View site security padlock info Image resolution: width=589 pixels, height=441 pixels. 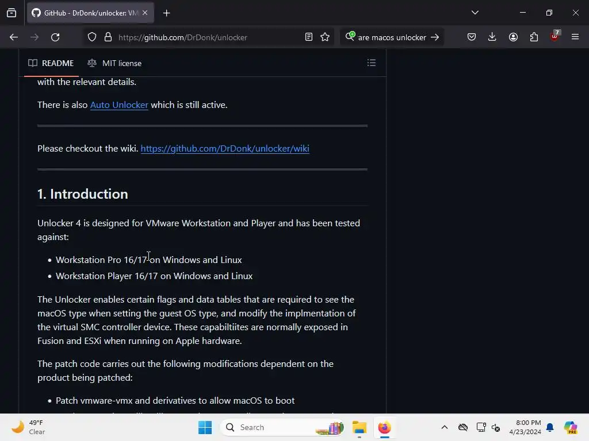[108, 37]
